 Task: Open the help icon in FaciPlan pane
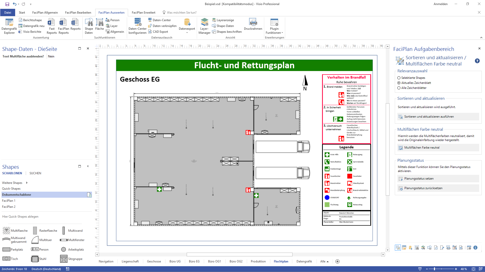pos(477,61)
